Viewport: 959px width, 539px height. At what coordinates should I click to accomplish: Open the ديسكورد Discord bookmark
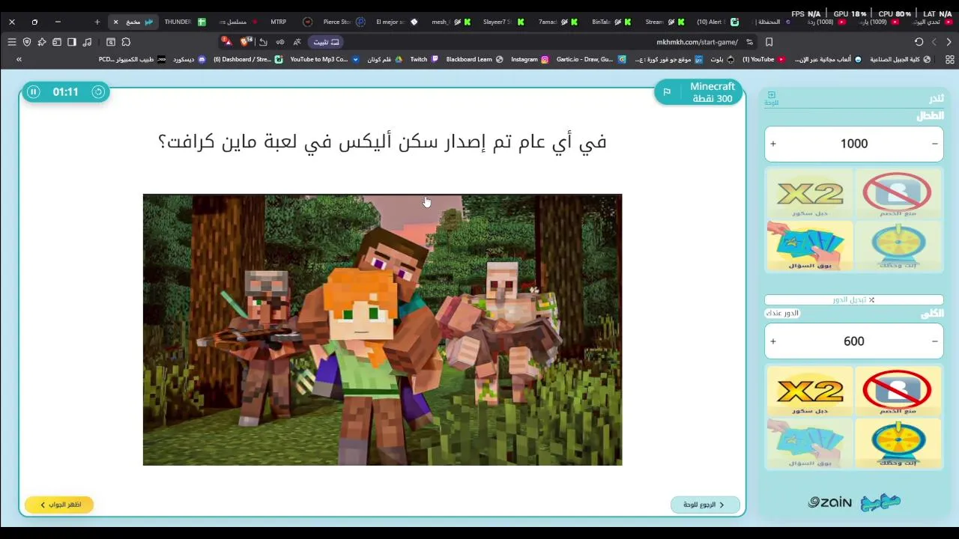pyautogui.click(x=190, y=59)
